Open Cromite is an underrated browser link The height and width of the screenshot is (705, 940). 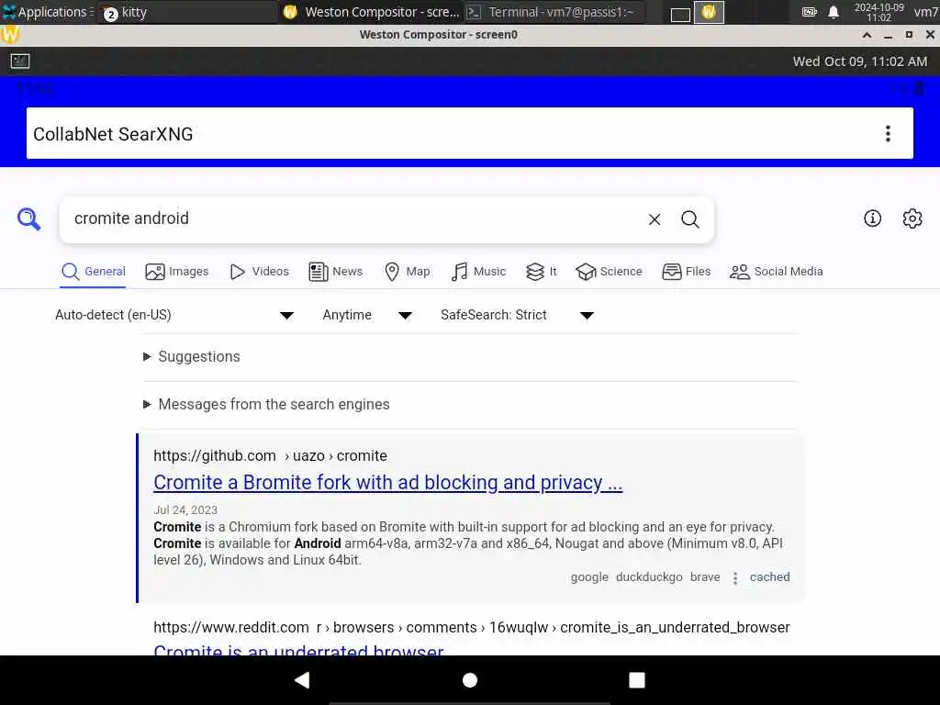click(x=298, y=650)
